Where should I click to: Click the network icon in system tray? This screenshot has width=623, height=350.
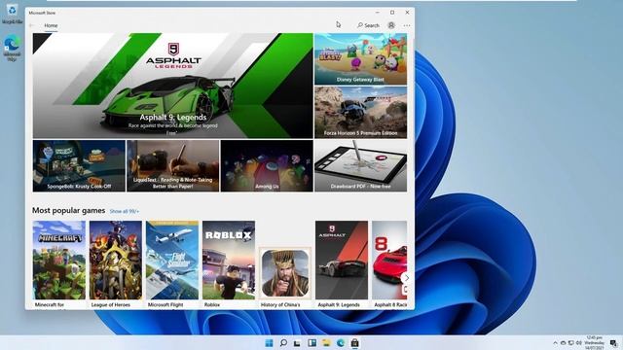pos(571,343)
